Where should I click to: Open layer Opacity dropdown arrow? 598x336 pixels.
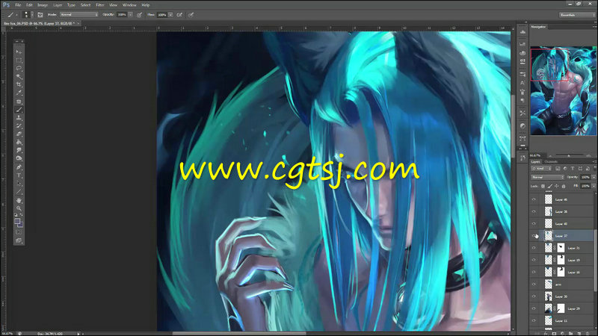[594, 177]
